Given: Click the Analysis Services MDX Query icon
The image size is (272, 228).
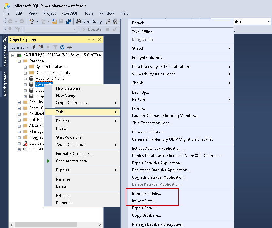Looking at the screenshot, I should (x=114, y=21).
